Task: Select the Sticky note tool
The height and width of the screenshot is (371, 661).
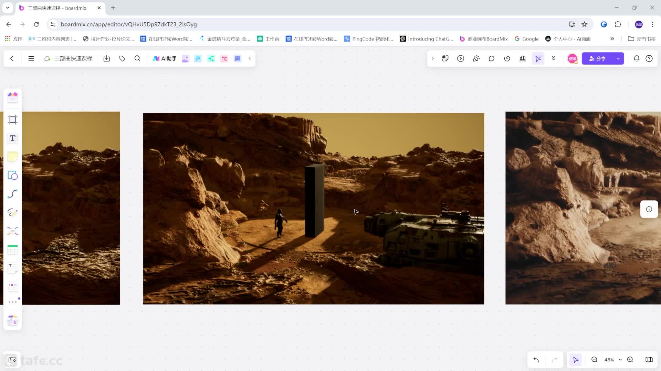Action: [x=13, y=157]
